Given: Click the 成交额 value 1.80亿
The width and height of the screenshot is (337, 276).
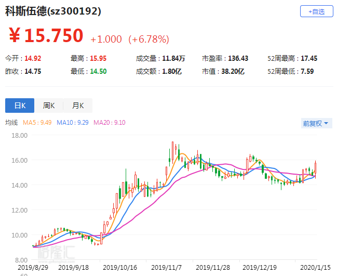Looking at the screenshot, I should click(172, 71).
